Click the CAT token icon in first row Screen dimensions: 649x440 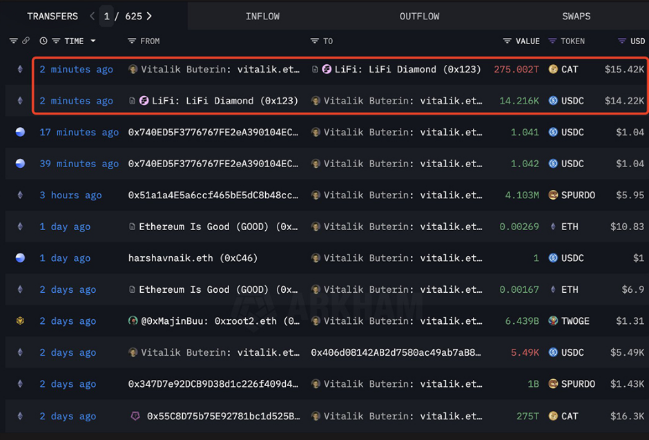tap(553, 69)
